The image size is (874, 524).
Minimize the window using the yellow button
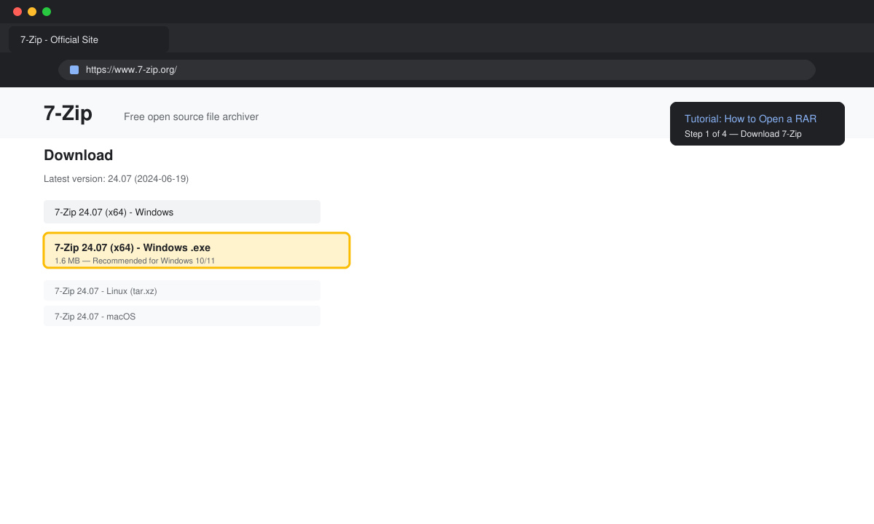pos(32,12)
